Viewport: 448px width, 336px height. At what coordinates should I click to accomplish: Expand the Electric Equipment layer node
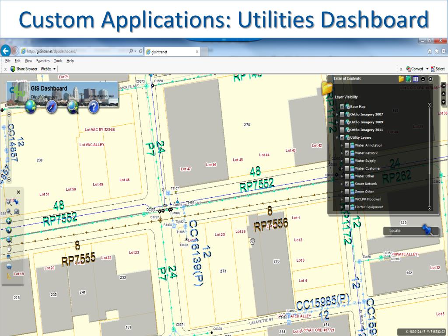pos(342,207)
